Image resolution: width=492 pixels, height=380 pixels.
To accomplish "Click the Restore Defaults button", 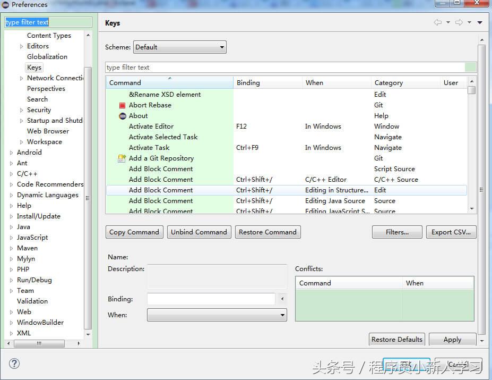I will point(396,340).
